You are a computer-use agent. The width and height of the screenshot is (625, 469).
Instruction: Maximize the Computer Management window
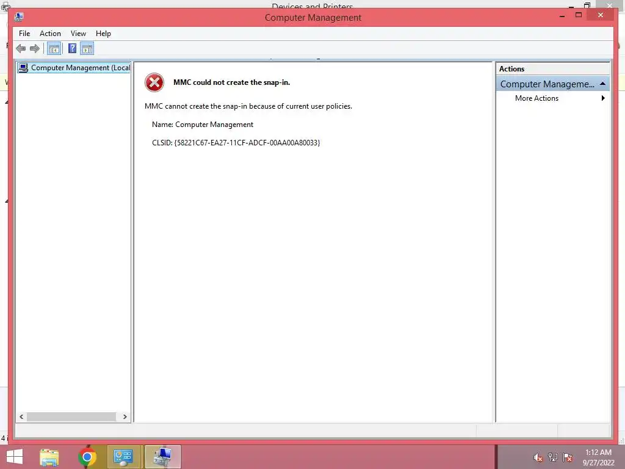coord(579,15)
